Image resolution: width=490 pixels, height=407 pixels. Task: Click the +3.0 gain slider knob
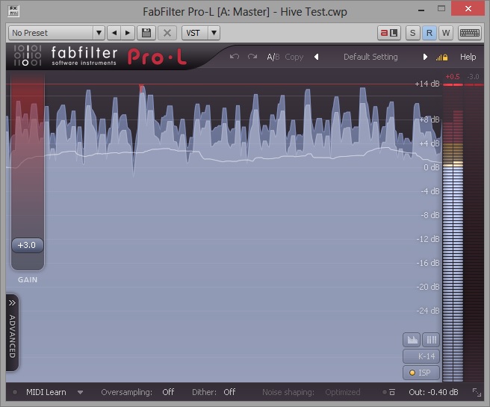[x=28, y=245]
